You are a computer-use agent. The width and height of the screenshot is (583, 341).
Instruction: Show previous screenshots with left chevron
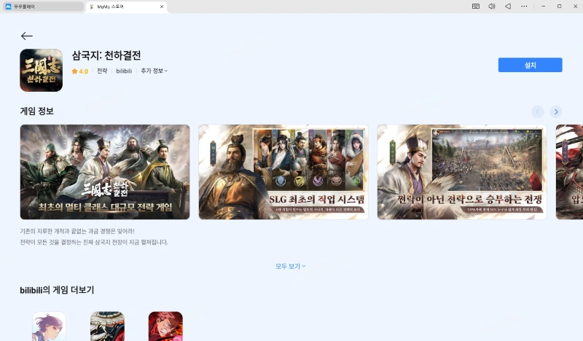[x=538, y=111]
